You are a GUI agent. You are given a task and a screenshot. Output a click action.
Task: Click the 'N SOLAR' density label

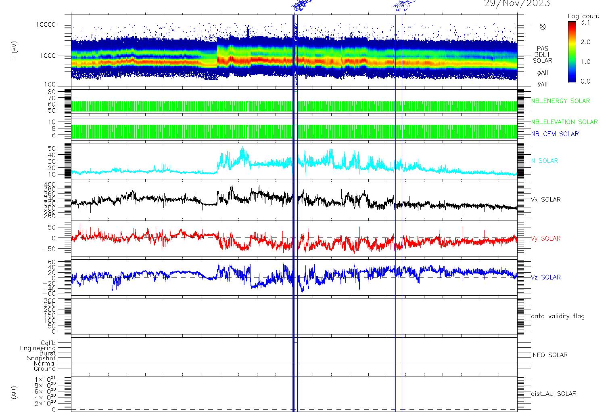point(545,161)
